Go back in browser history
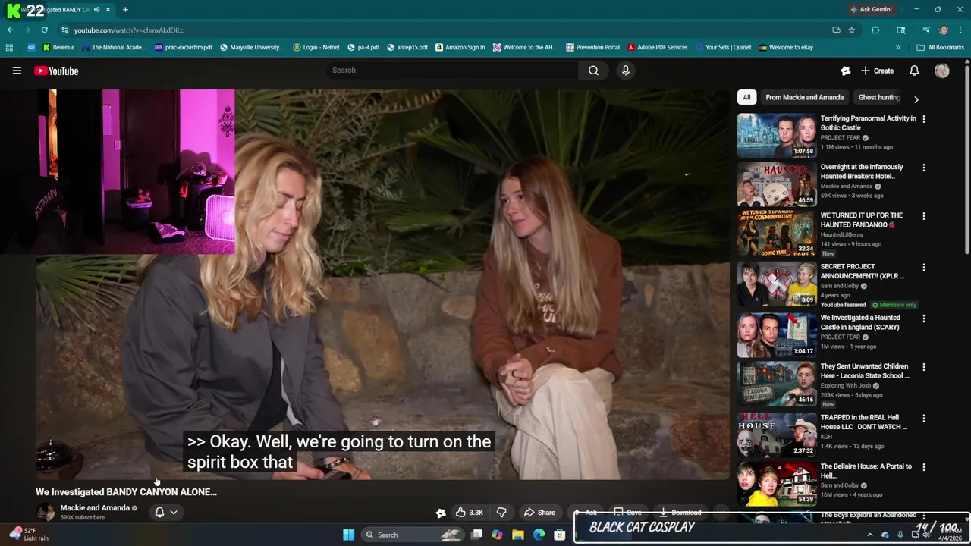 coord(10,30)
